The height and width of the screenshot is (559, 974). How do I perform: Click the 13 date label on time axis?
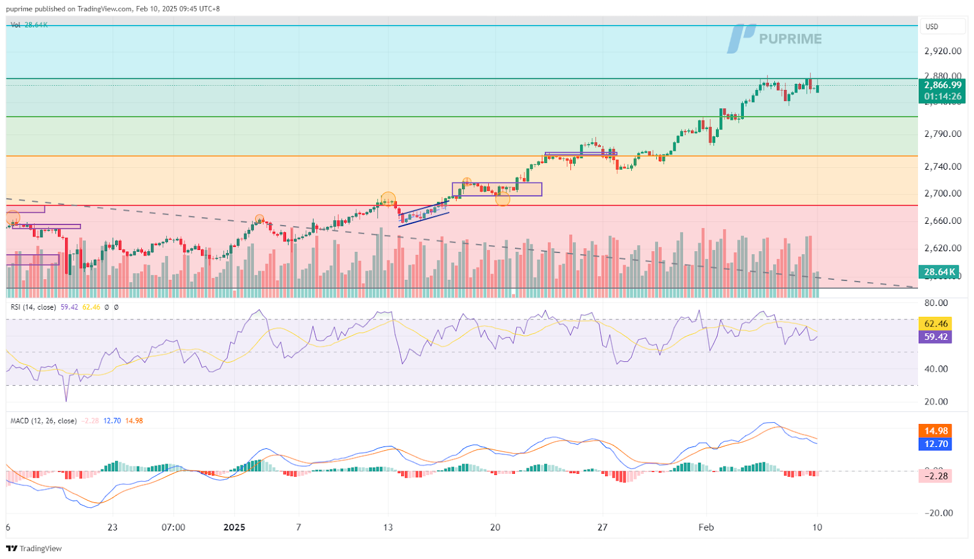tap(388, 527)
